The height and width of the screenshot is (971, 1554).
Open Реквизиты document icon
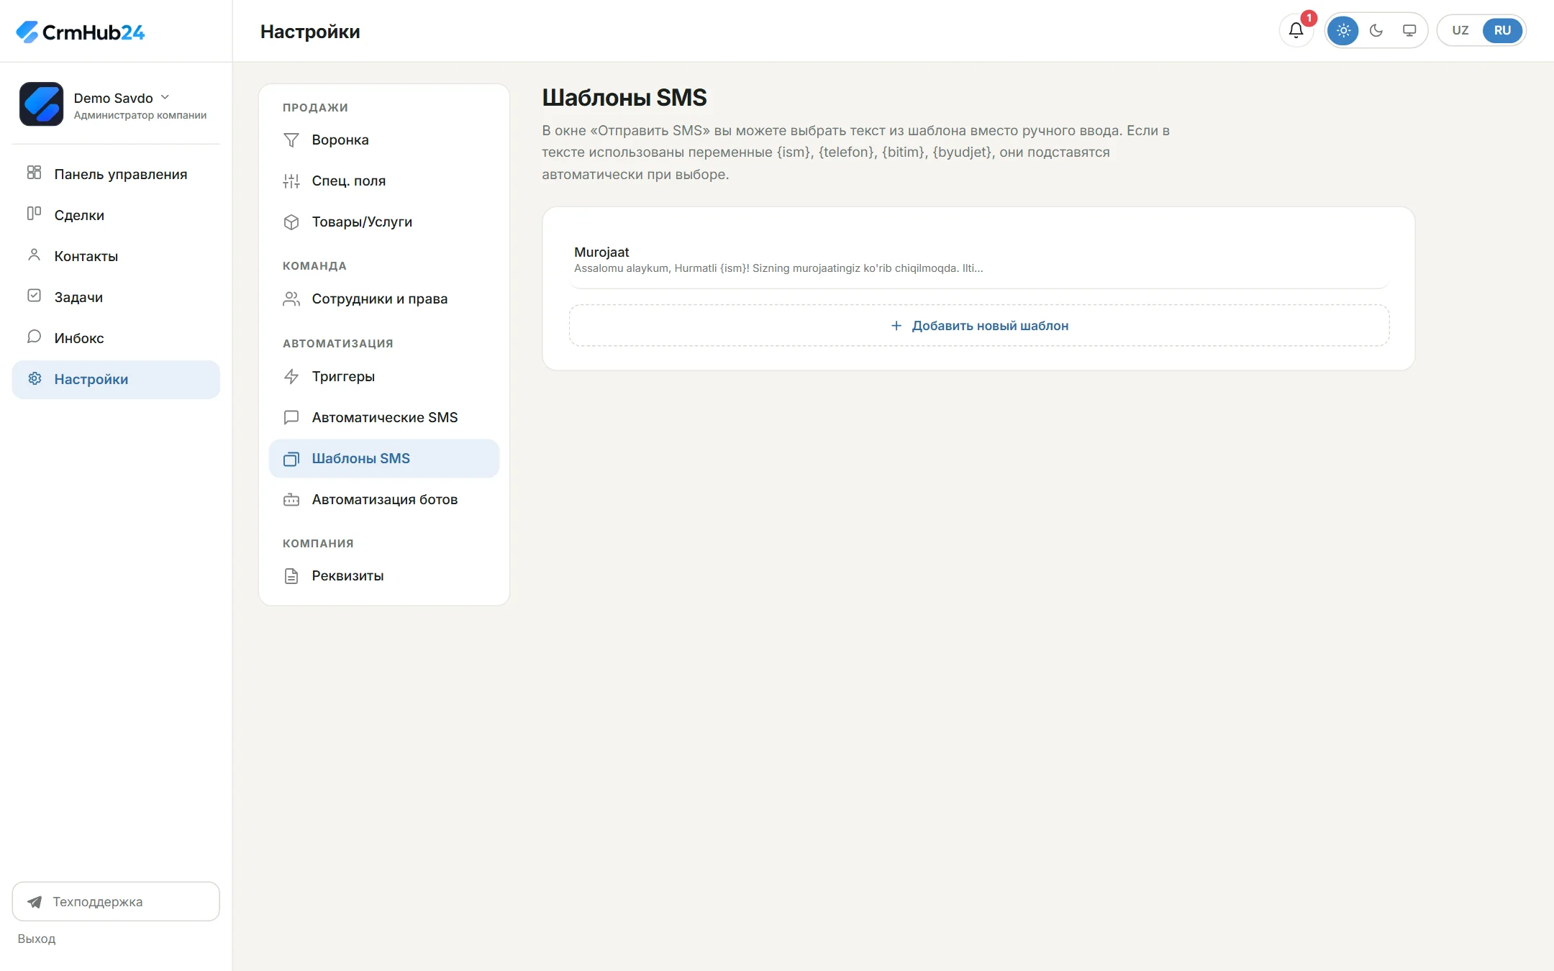291,575
